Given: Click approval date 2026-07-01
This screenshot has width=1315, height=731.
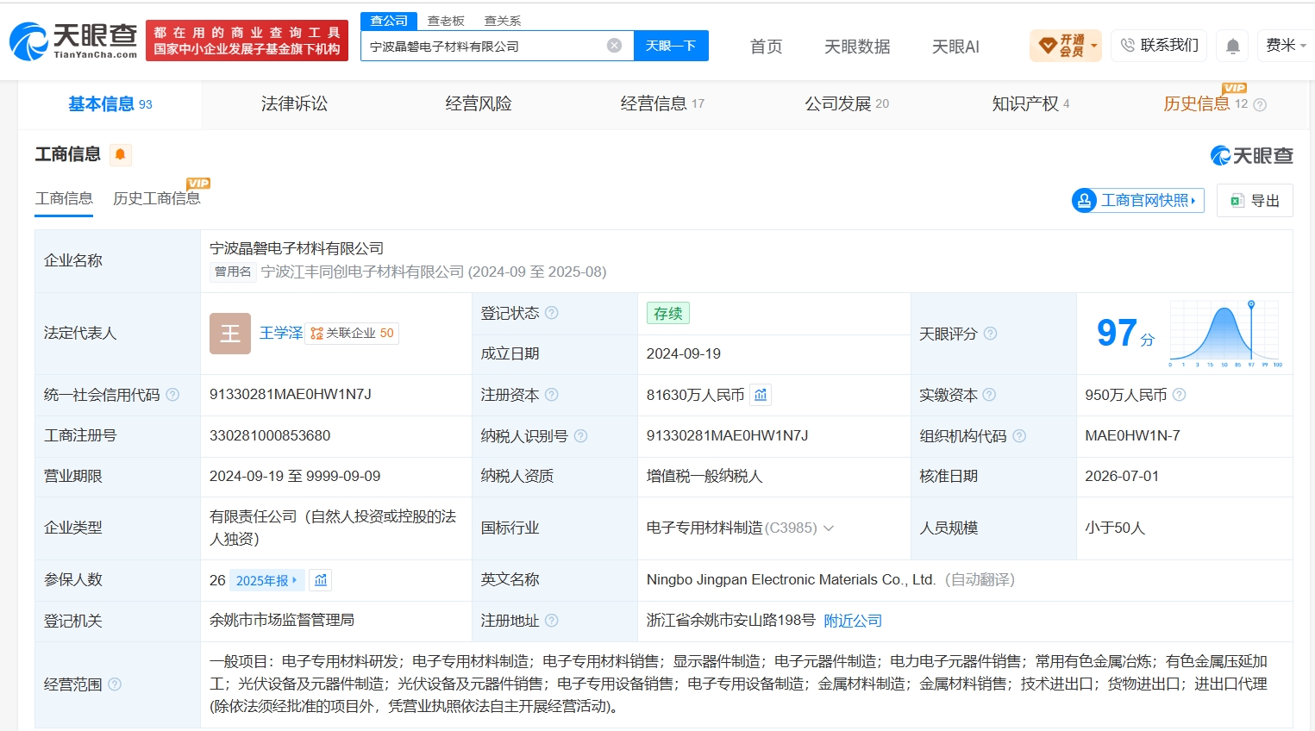Looking at the screenshot, I should (x=1122, y=477).
